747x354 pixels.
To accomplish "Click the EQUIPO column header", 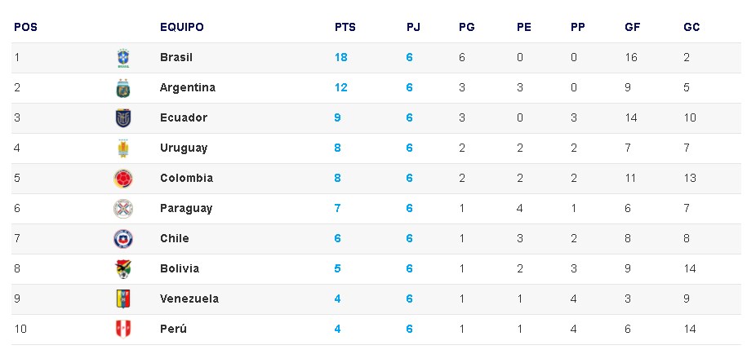I will point(182,27).
